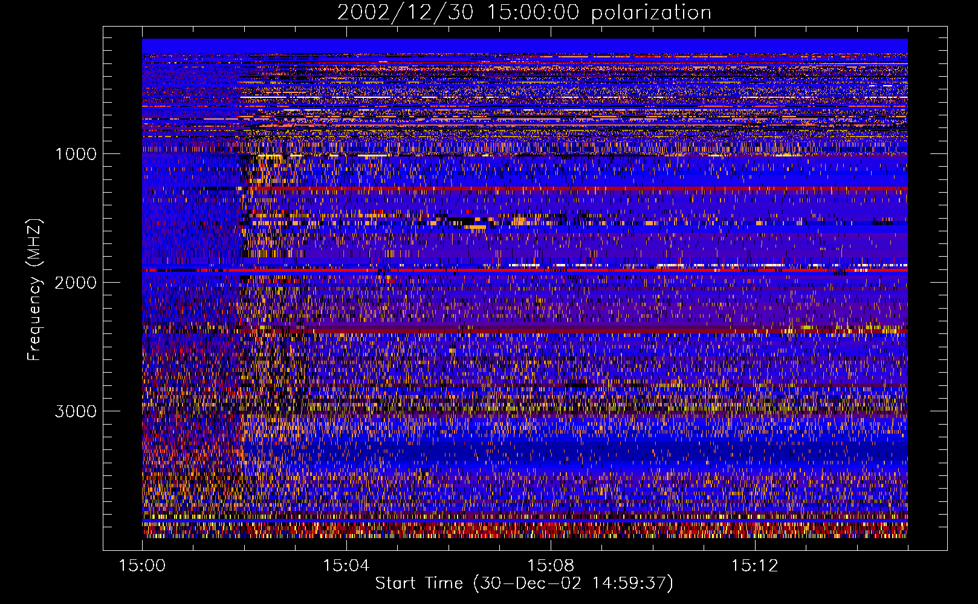Click the '15:04' time axis label
Screen dimensions: 978x604
tap(346, 566)
